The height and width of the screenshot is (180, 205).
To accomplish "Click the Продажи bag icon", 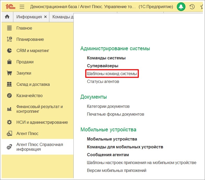I will click(x=9, y=62).
